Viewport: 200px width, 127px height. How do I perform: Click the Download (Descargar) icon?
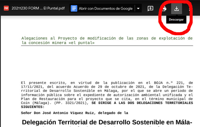click(x=176, y=9)
